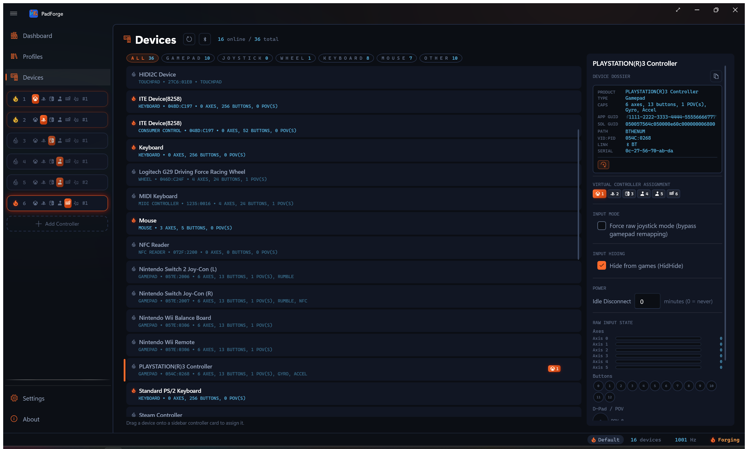The image size is (748, 449).
Task: Toggle virtual controller 5 assignment
Action: coord(659,194)
